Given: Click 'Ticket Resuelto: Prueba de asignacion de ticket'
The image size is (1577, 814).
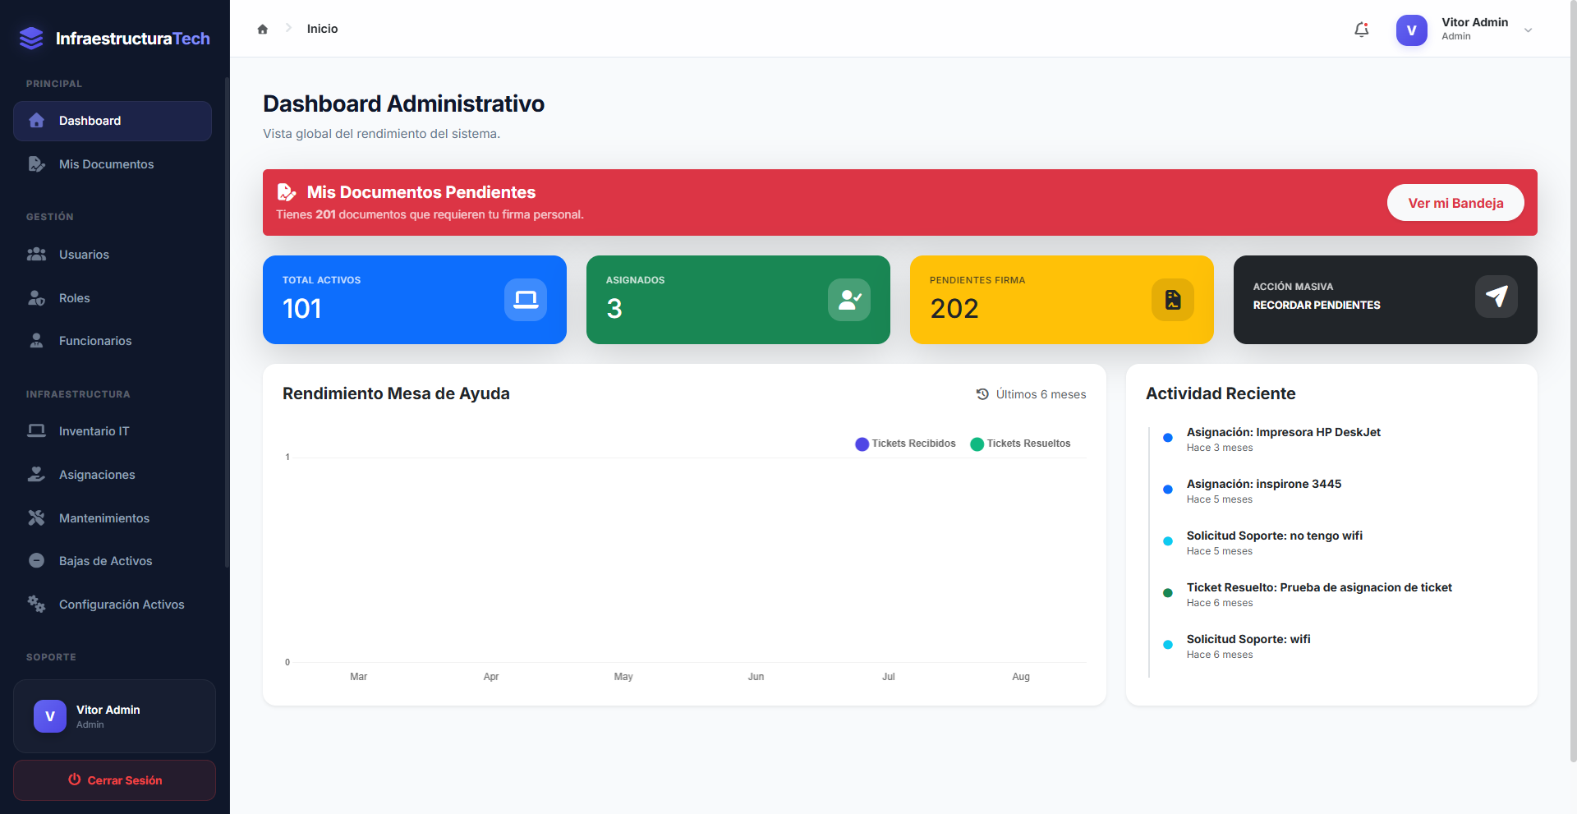Looking at the screenshot, I should coord(1319,587).
